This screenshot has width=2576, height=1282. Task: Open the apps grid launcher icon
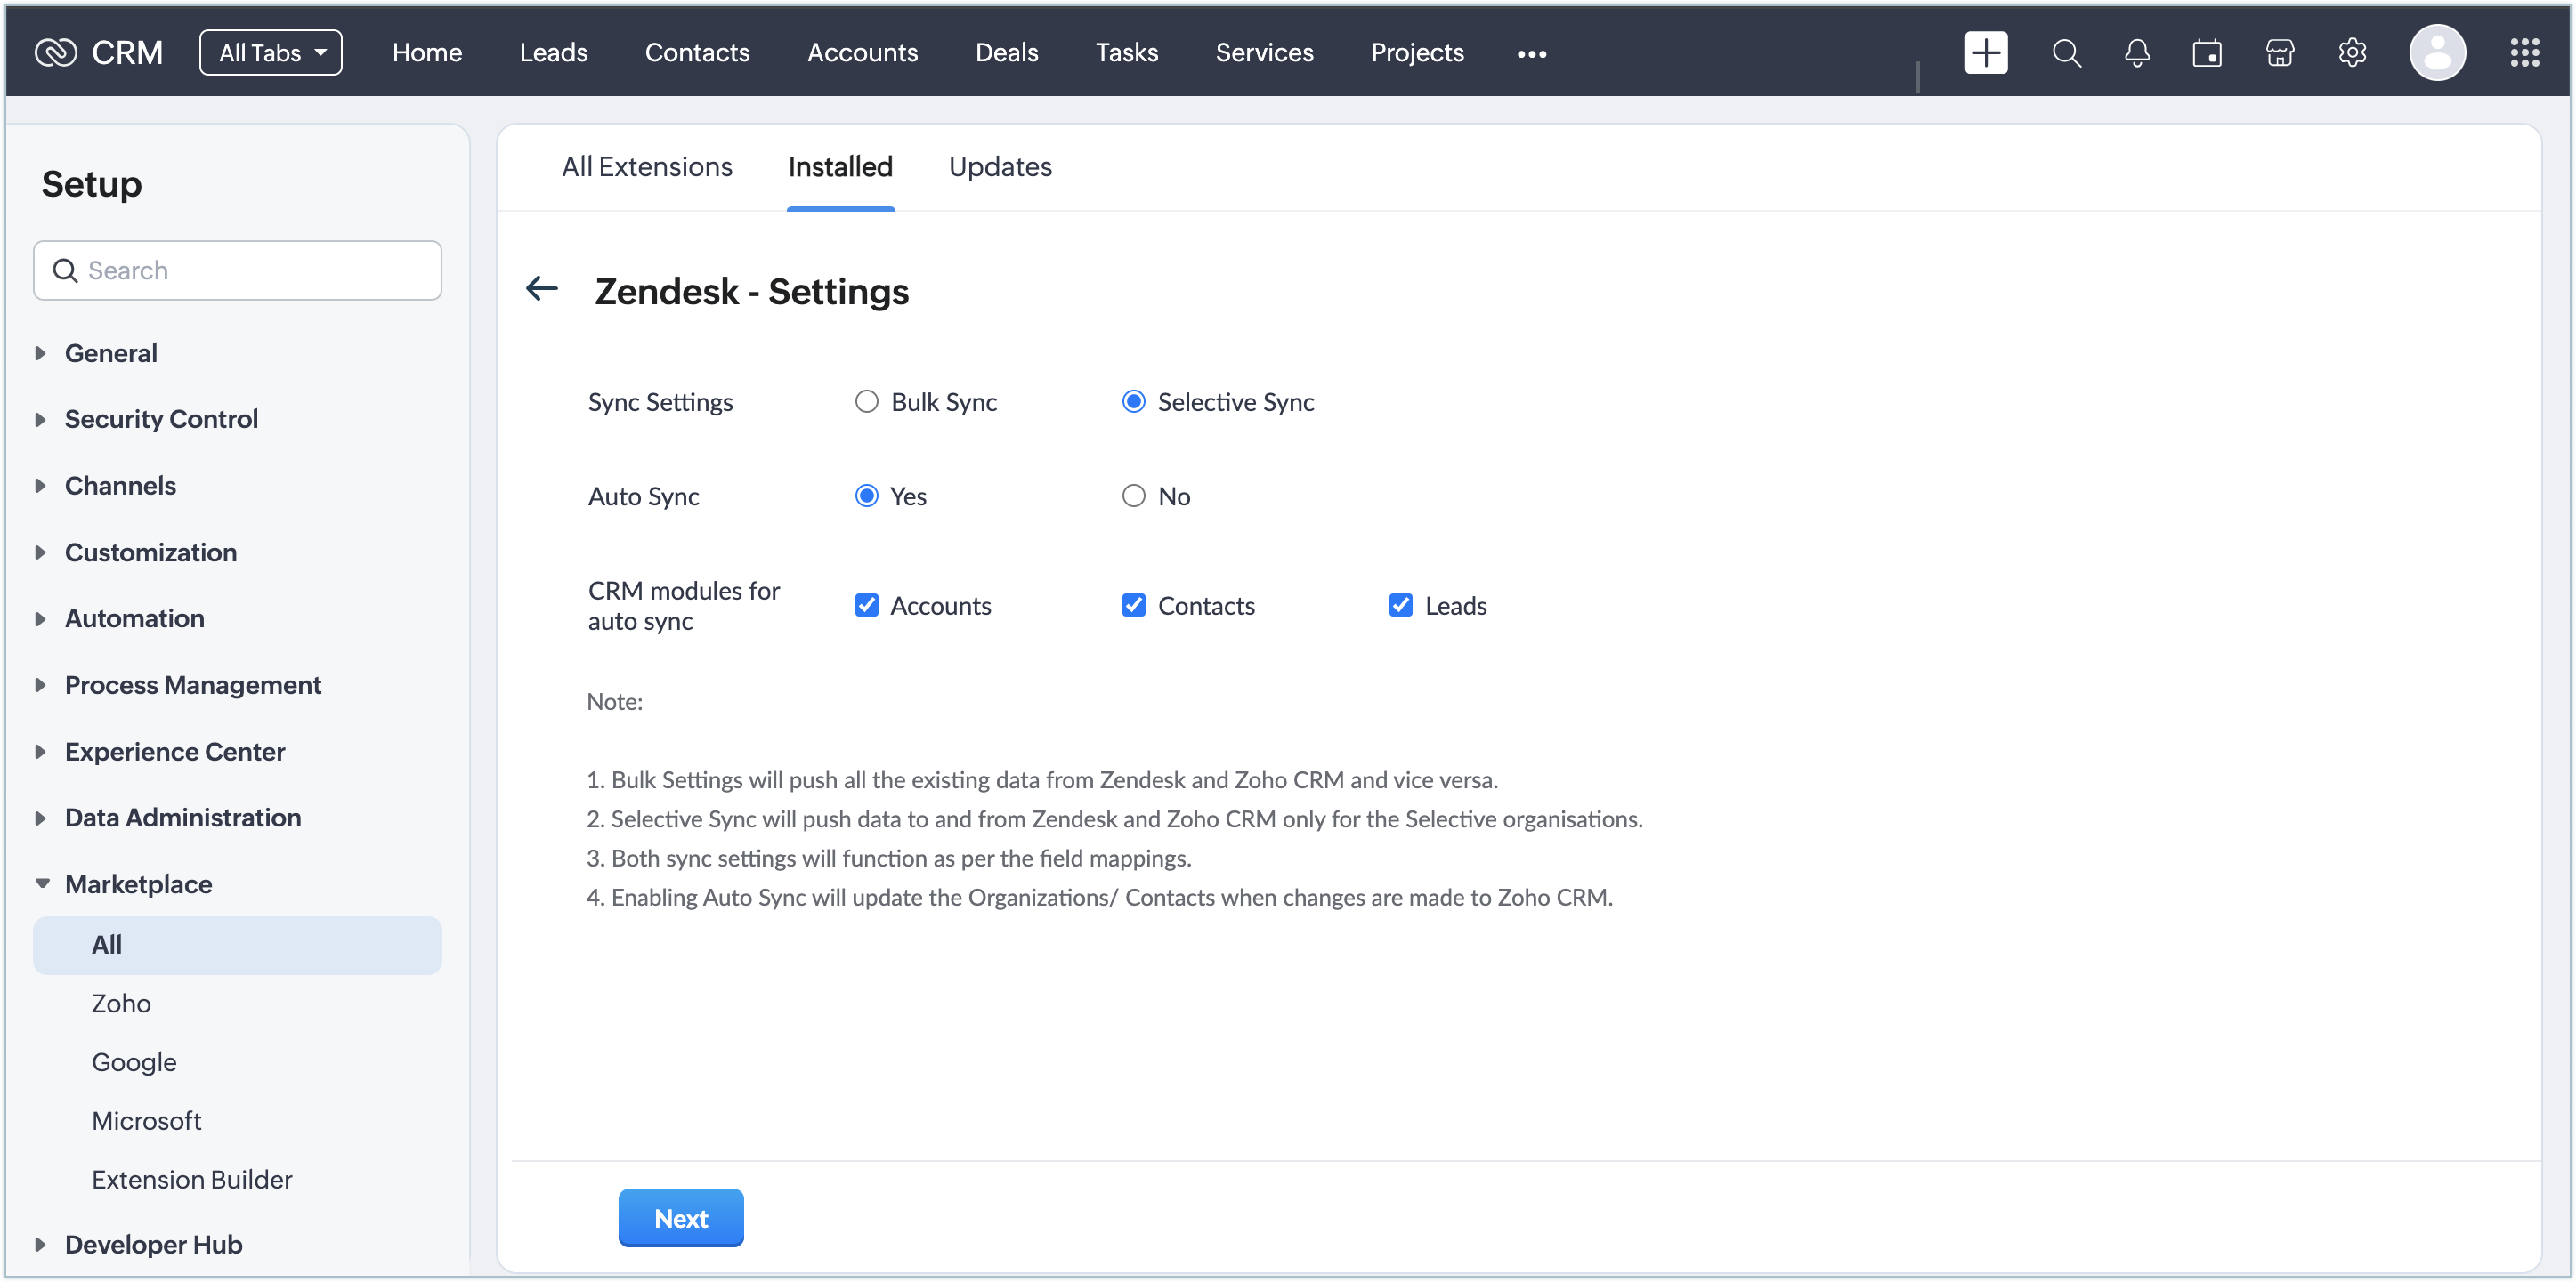click(x=2524, y=52)
